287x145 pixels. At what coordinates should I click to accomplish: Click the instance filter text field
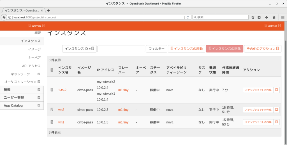click(121, 49)
